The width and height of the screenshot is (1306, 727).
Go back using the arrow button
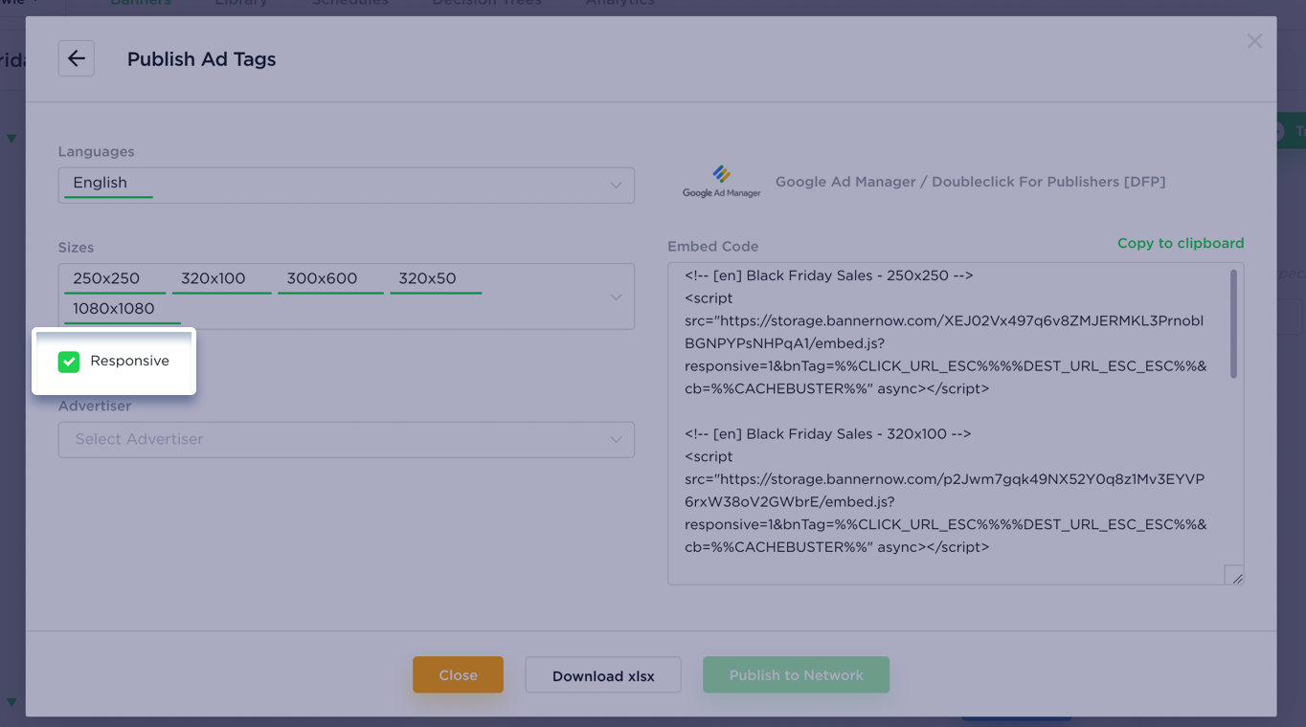[x=77, y=58]
